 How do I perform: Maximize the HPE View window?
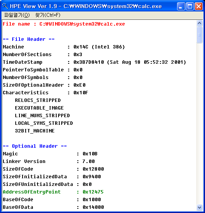point(190,6)
